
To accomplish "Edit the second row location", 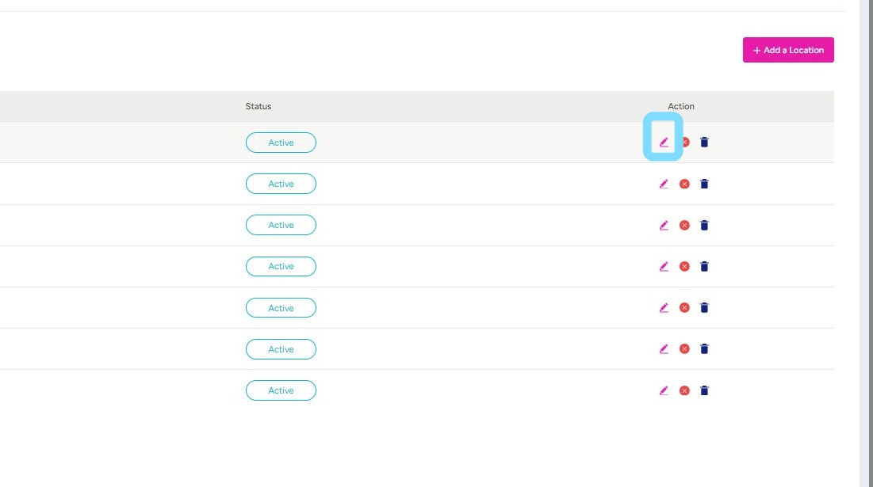I will pos(664,184).
